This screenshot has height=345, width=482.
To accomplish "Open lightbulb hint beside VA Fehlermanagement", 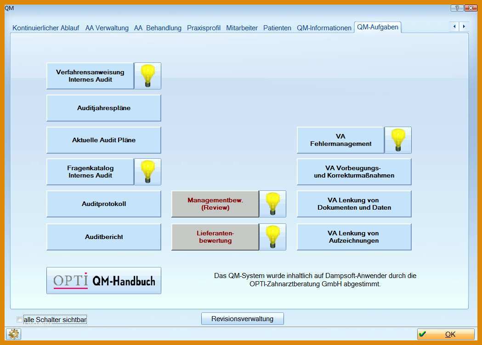I will [x=398, y=140].
